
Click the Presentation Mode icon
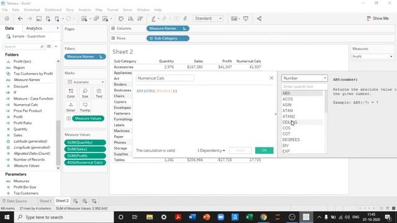[x=246, y=19]
